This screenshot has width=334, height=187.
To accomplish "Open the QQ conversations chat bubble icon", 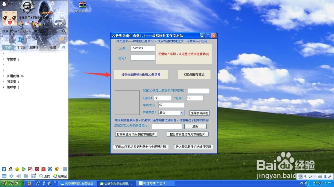I will click(61, 39).
